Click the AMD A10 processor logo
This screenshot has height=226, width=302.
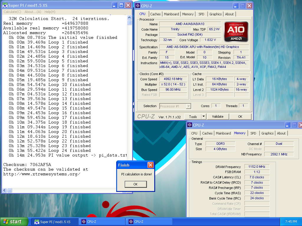pyautogui.click(x=236, y=32)
